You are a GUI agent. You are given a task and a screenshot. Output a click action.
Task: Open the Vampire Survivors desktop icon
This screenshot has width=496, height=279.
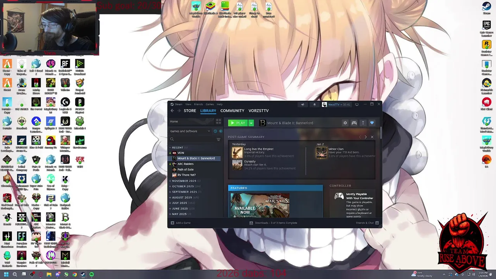tap(21, 259)
